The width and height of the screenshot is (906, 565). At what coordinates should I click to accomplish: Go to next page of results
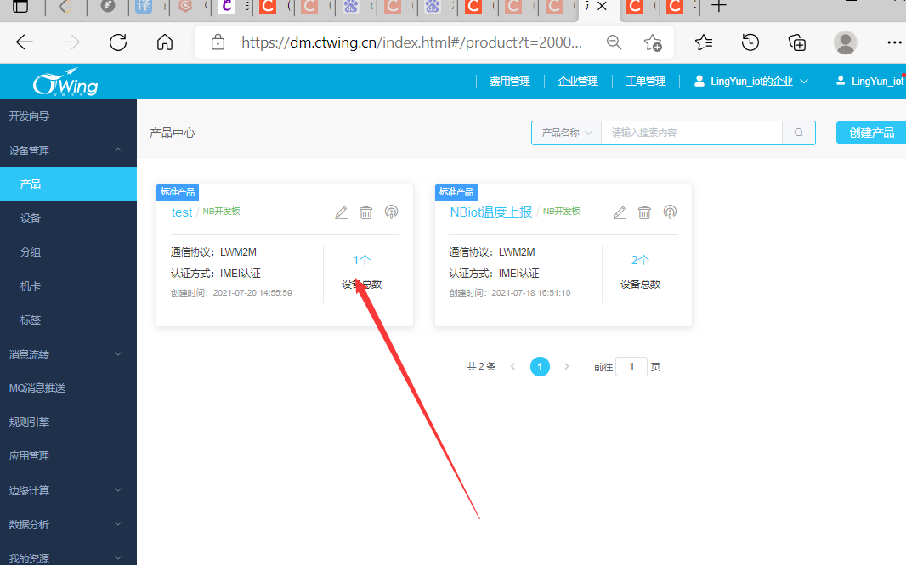pyautogui.click(x=567, y=366)
